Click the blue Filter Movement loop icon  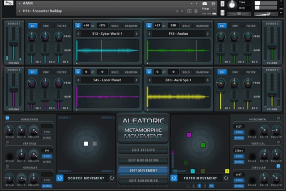174,178
